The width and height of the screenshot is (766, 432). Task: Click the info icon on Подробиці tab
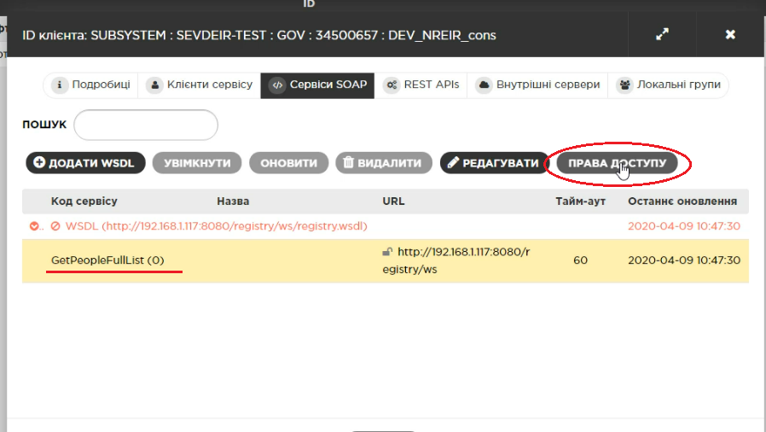(x=59, y=85)
